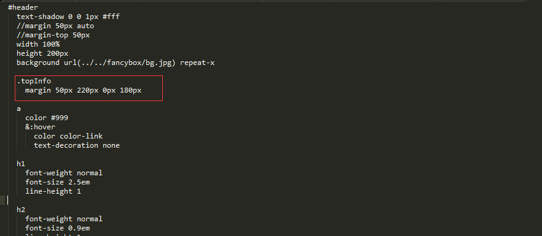Click the width 100% line

coord(38,44)
